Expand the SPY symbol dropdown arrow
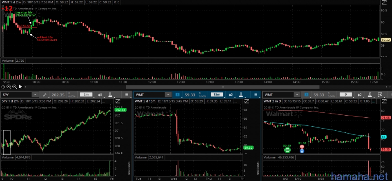 click(x=35, y=95)
